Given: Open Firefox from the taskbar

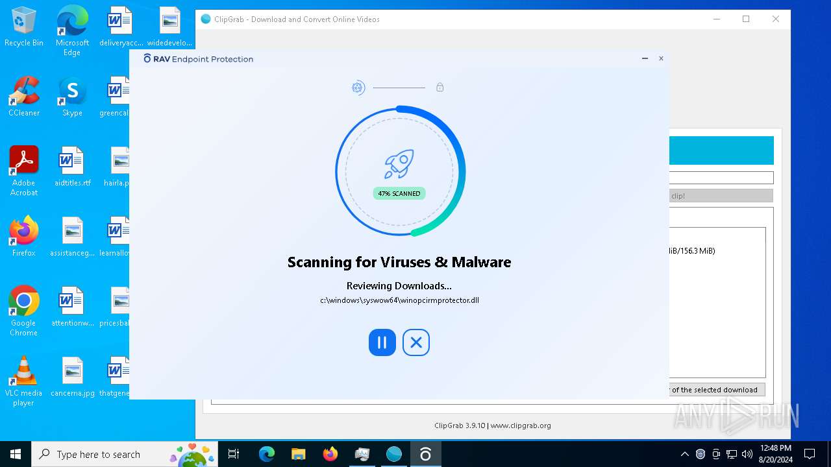Looking at the screenshot, I should click(x=330, y=454).
